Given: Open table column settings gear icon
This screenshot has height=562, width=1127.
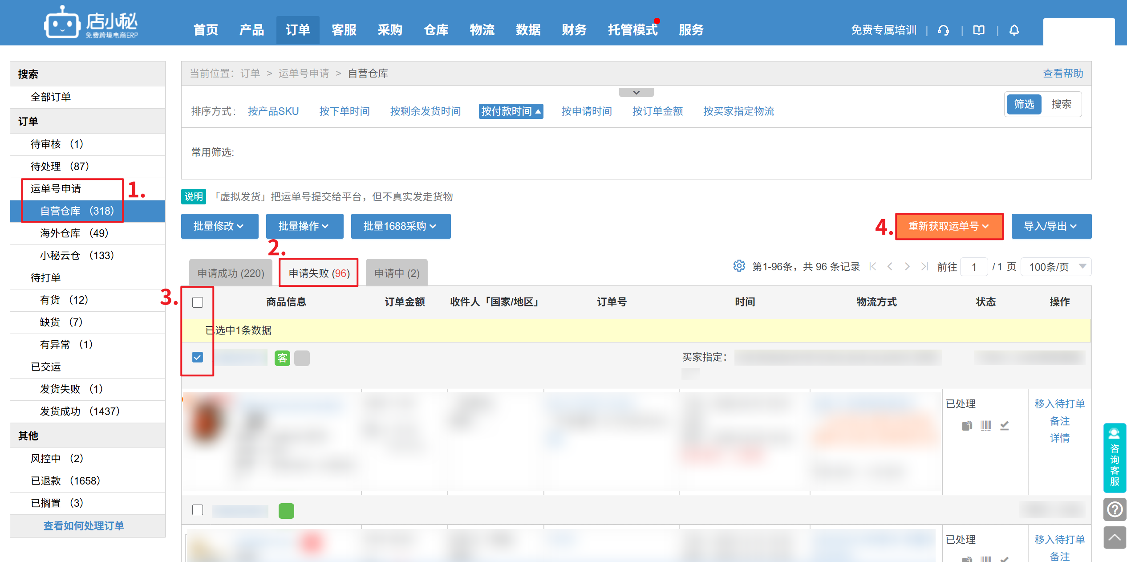Looking at the screenshot, I should [x=739, y=266].
